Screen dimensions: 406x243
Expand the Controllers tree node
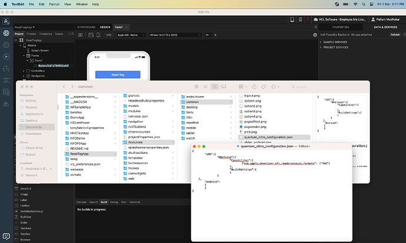pyautogui.click(x=24, y=70)
